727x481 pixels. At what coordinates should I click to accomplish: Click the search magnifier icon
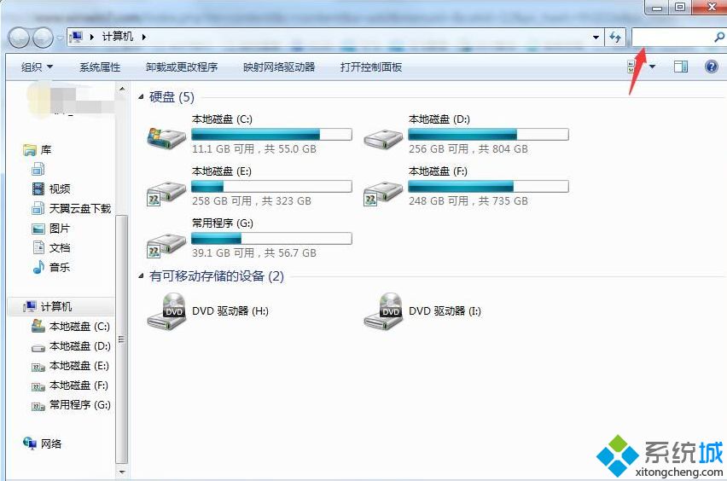[719, 37]
